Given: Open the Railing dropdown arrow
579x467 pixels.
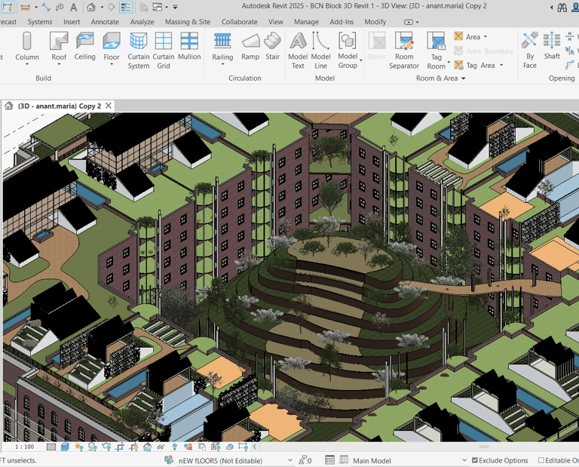Looking at the screenshot, I should [222, 65].
